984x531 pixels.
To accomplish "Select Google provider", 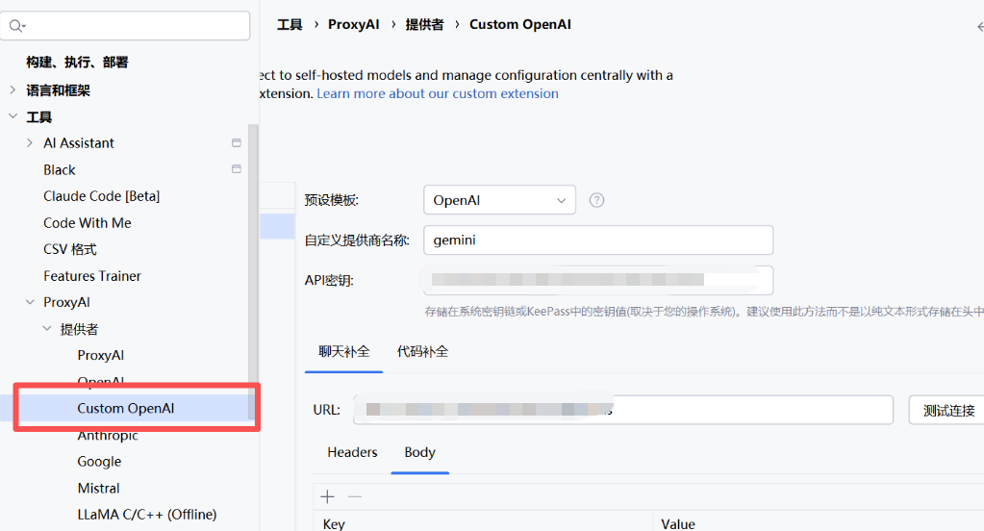I will [99, 462].
